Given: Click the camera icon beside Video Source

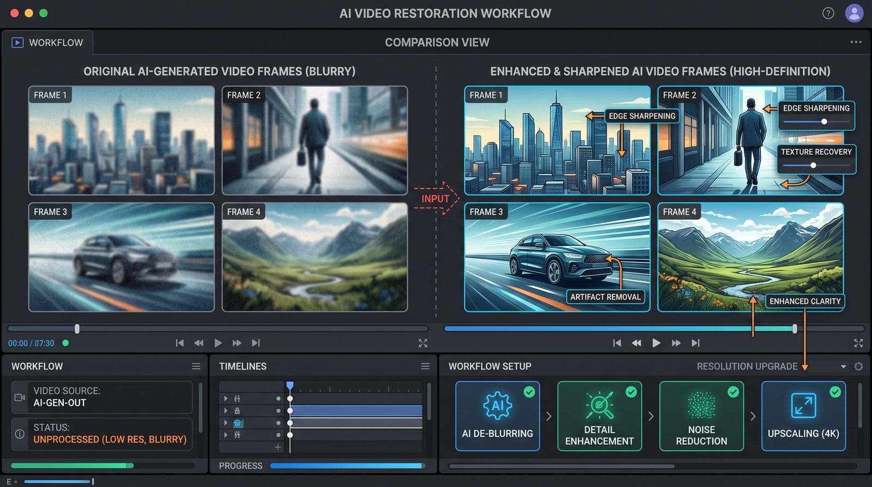Looking at the screenshot, I should click(20, 398).
